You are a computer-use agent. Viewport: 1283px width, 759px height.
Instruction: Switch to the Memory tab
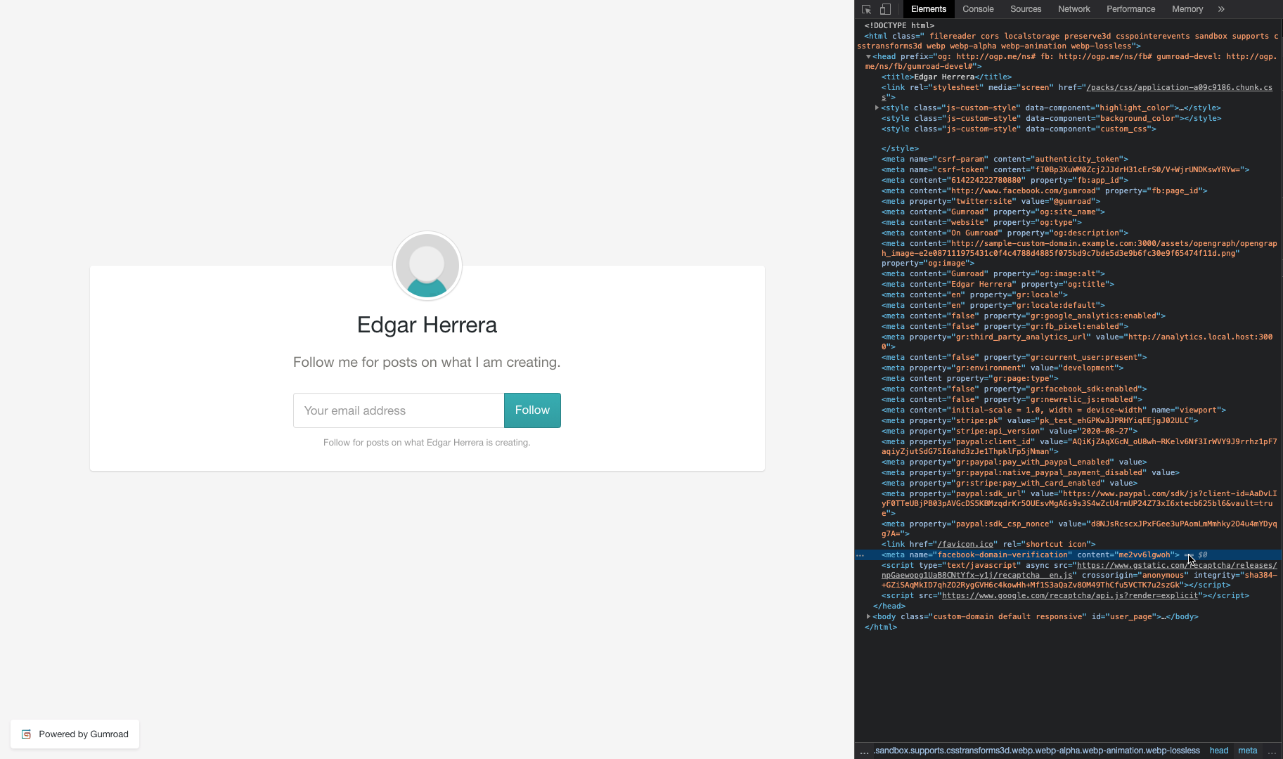[1187, 9]
